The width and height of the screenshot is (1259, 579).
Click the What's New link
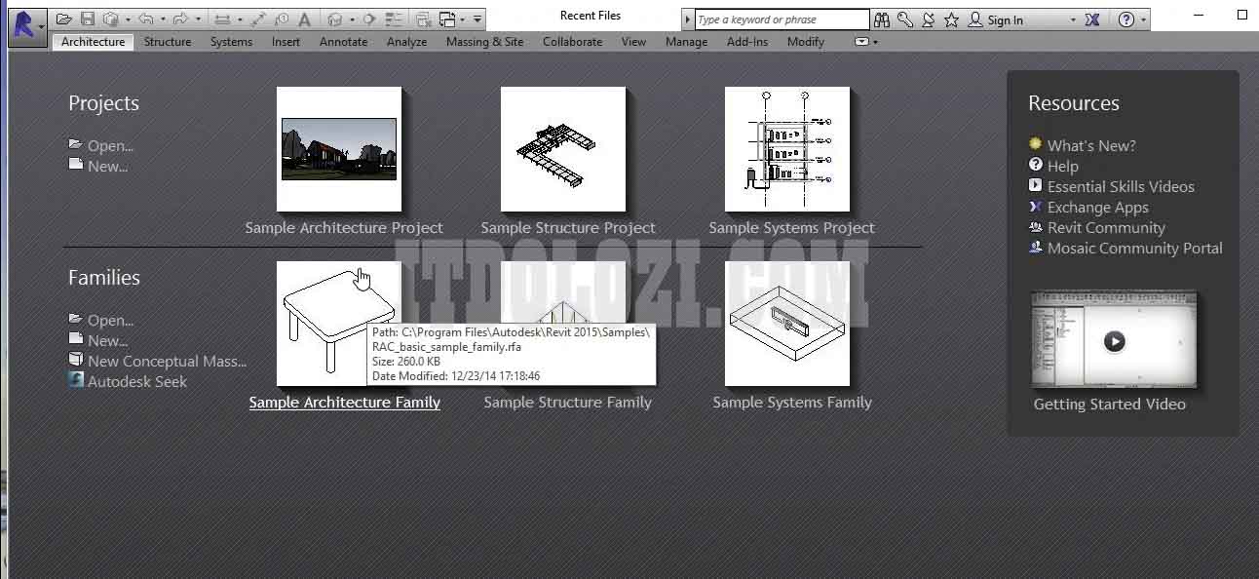pyautogui.click(x=1091, y=144)
